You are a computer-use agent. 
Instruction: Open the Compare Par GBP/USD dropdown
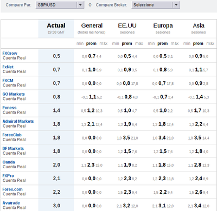[60, 5]
